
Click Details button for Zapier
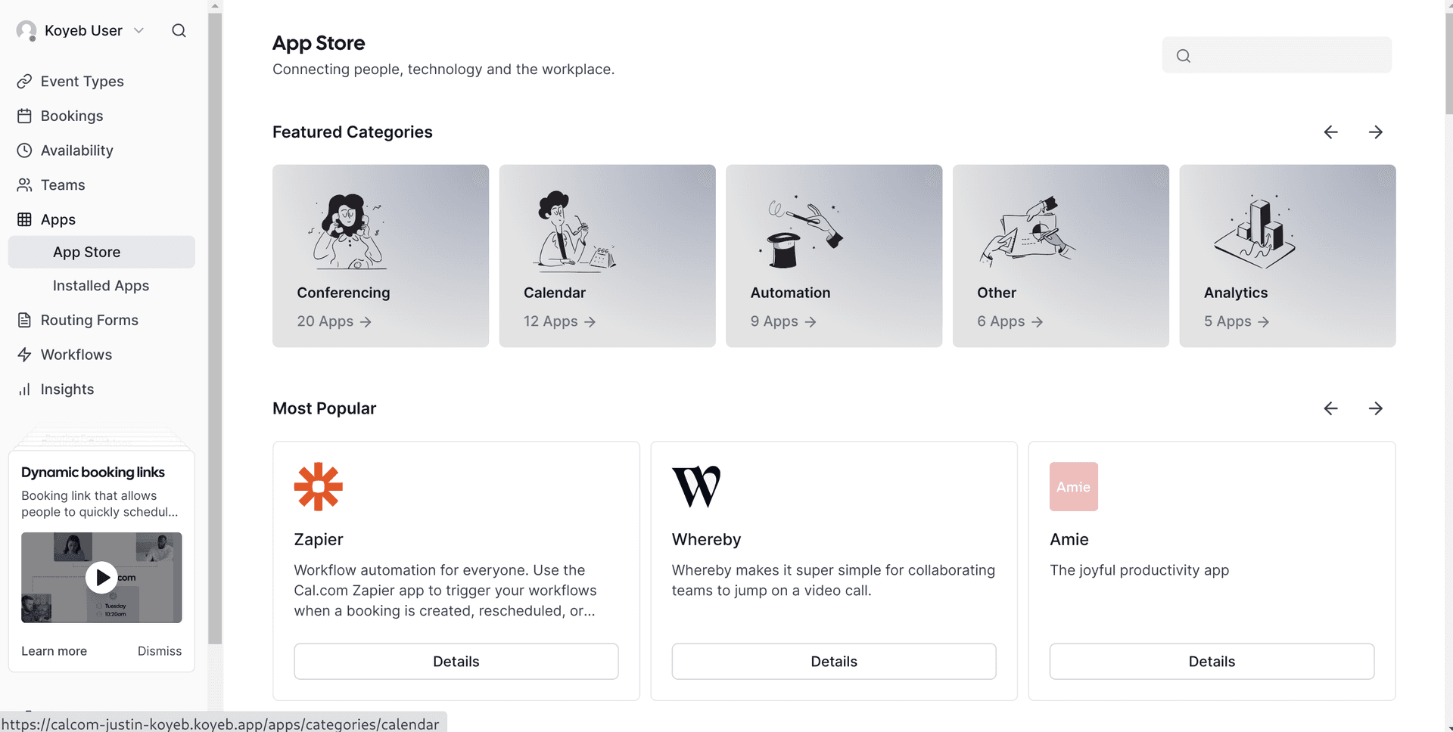[456, 662]
